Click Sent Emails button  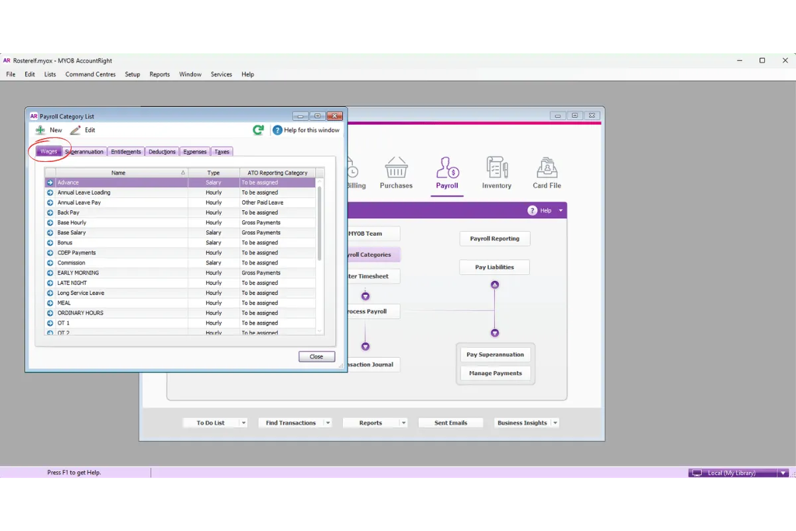click(x=451, y=423)
